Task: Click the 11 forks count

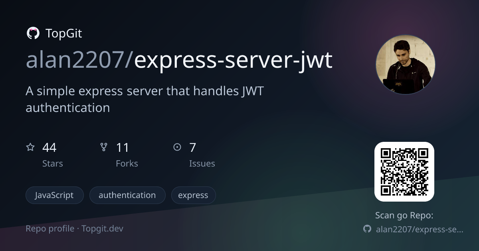Action: tap(123, 148)
